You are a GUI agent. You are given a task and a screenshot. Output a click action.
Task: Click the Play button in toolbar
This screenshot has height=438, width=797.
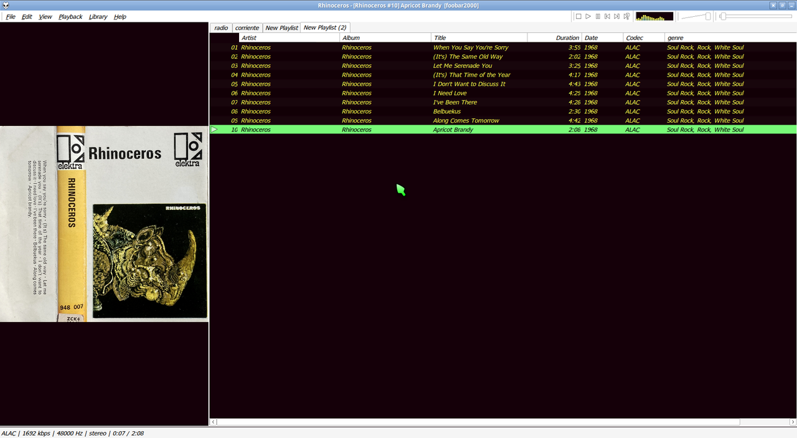pos(588,16)
